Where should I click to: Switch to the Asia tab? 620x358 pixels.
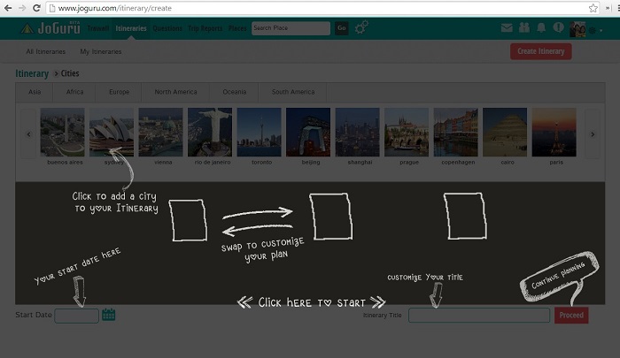tap(35, 92)
